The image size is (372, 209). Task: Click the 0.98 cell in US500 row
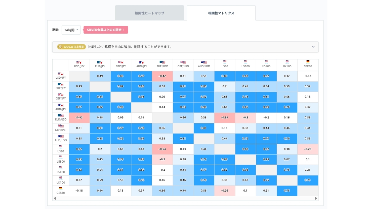(x=266, y=159)
